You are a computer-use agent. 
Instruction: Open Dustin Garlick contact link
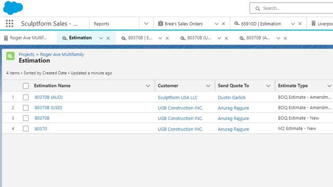(232, 98)
